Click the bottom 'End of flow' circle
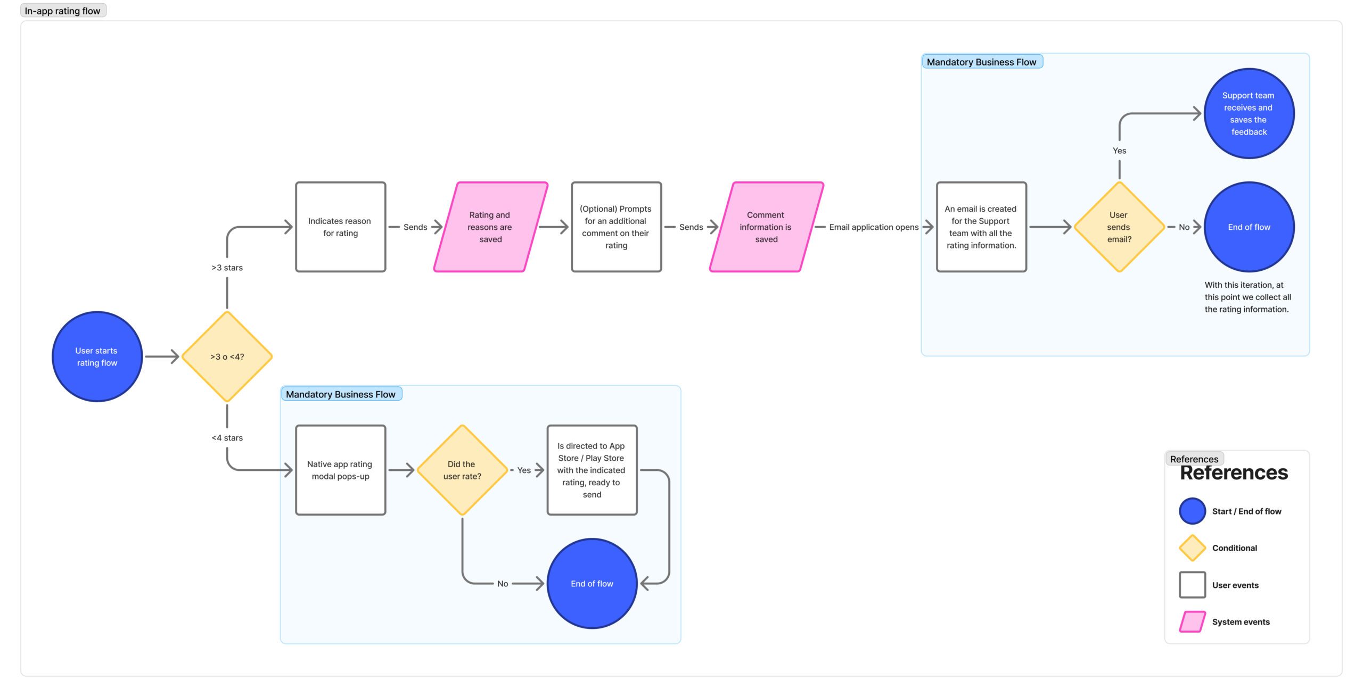Viewport: 1363px width, 697px height. tap(592, 584)
